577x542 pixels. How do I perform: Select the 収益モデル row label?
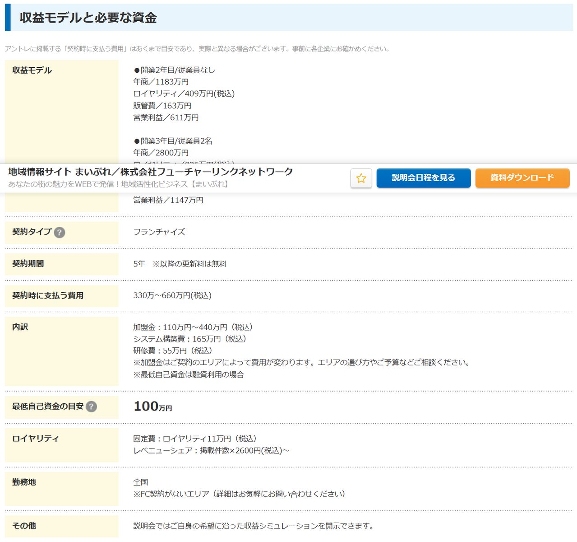pyautogui.click(x=32, y=70)
